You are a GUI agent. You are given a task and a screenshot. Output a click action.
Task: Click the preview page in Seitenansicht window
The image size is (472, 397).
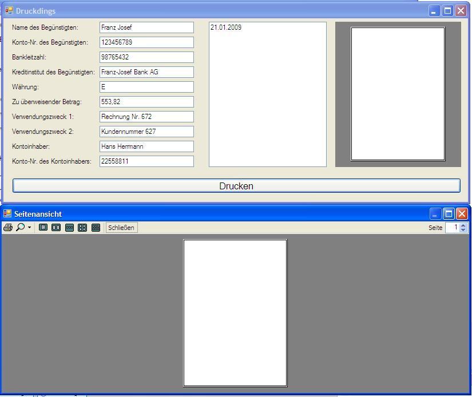235,313
